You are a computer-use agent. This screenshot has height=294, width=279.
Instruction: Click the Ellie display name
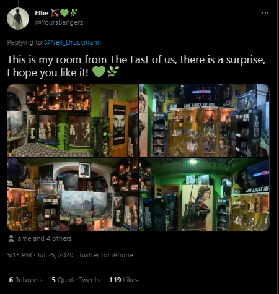pyautogui.click(x=42, y=13)
